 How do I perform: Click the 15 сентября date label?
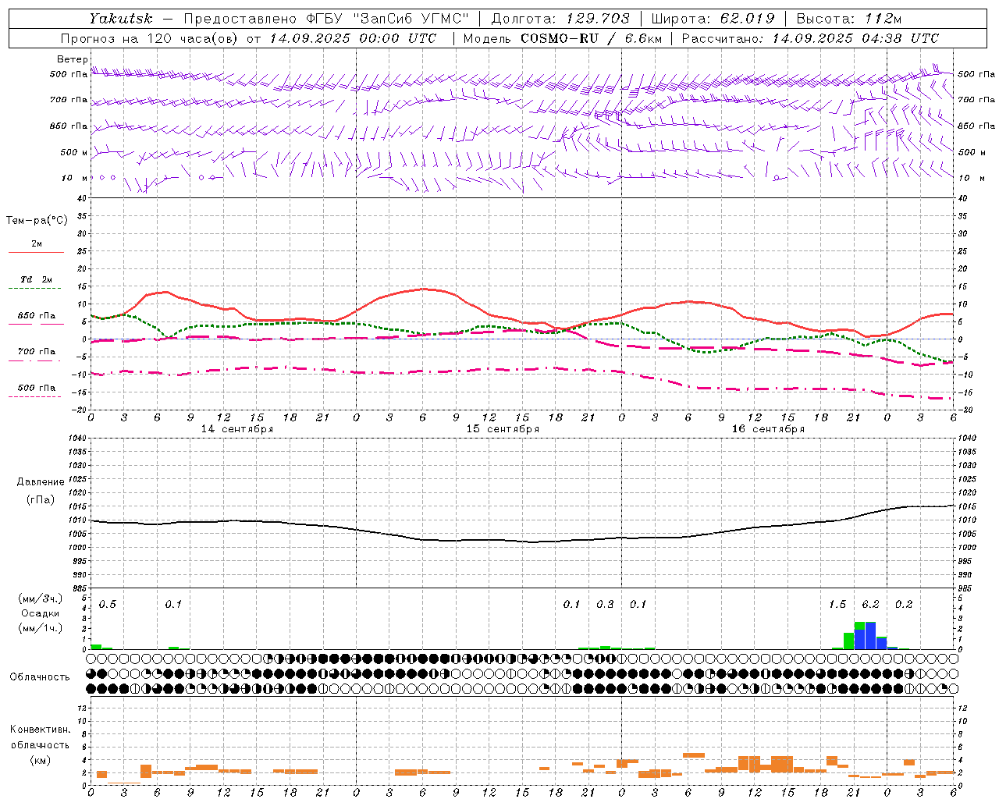point(503,429)
